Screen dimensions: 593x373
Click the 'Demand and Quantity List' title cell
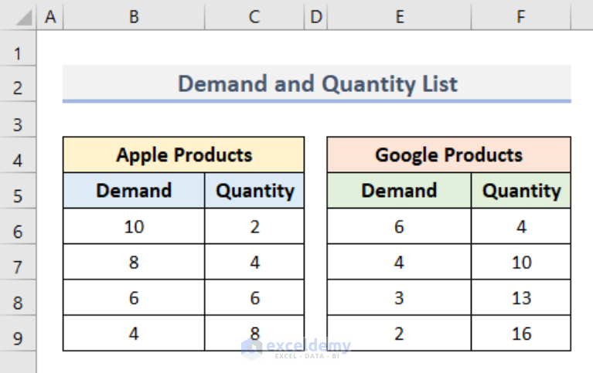coord(317,83)
